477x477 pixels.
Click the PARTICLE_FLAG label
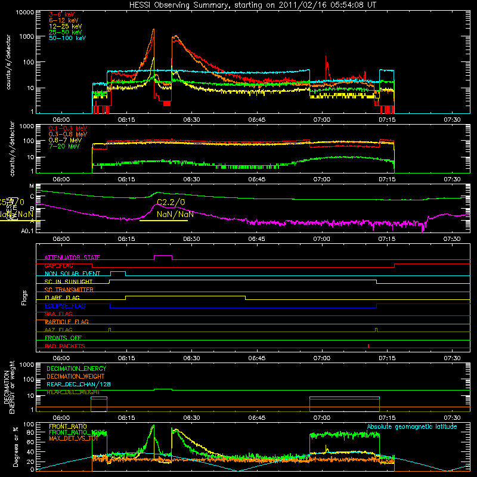(66, 321)
